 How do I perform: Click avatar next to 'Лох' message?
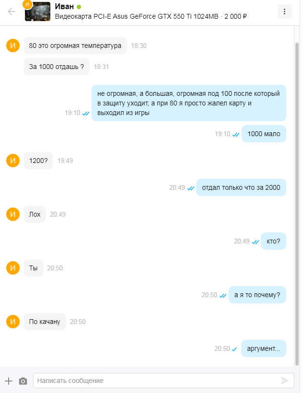tap(13, 214)
